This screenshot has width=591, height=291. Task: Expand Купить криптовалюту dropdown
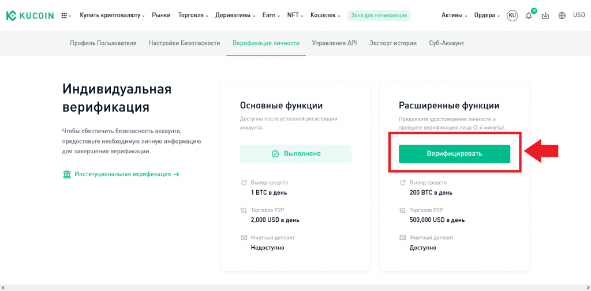113,16
